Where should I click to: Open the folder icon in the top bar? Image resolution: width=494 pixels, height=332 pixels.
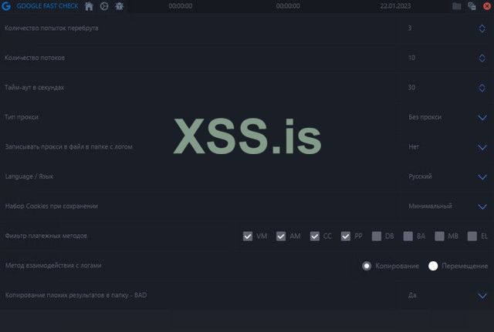point(457,6)
